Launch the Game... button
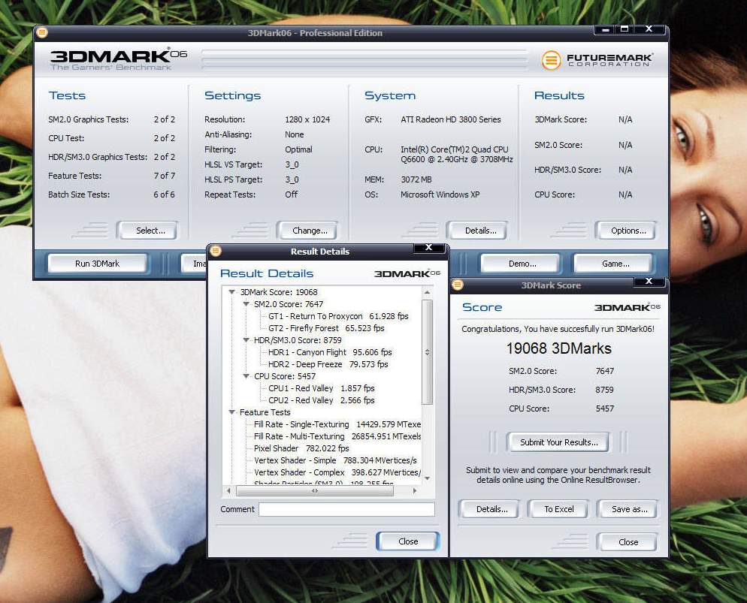The width and height of the screenshot is (747, 603). pyautogui.click(x=613, y=263)
